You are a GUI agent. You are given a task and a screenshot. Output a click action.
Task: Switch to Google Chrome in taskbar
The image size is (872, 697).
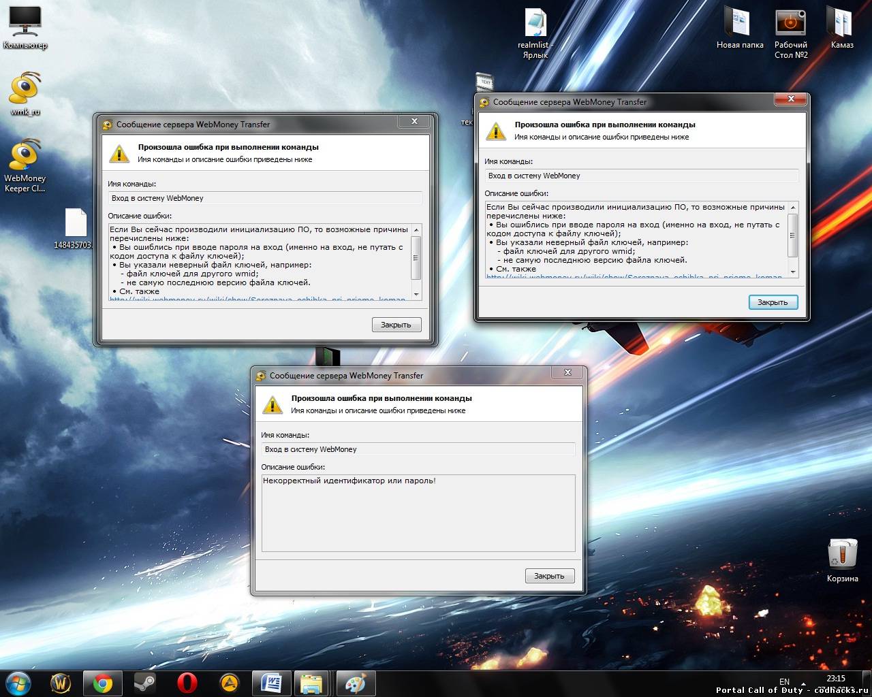click(x=103, y=683)
